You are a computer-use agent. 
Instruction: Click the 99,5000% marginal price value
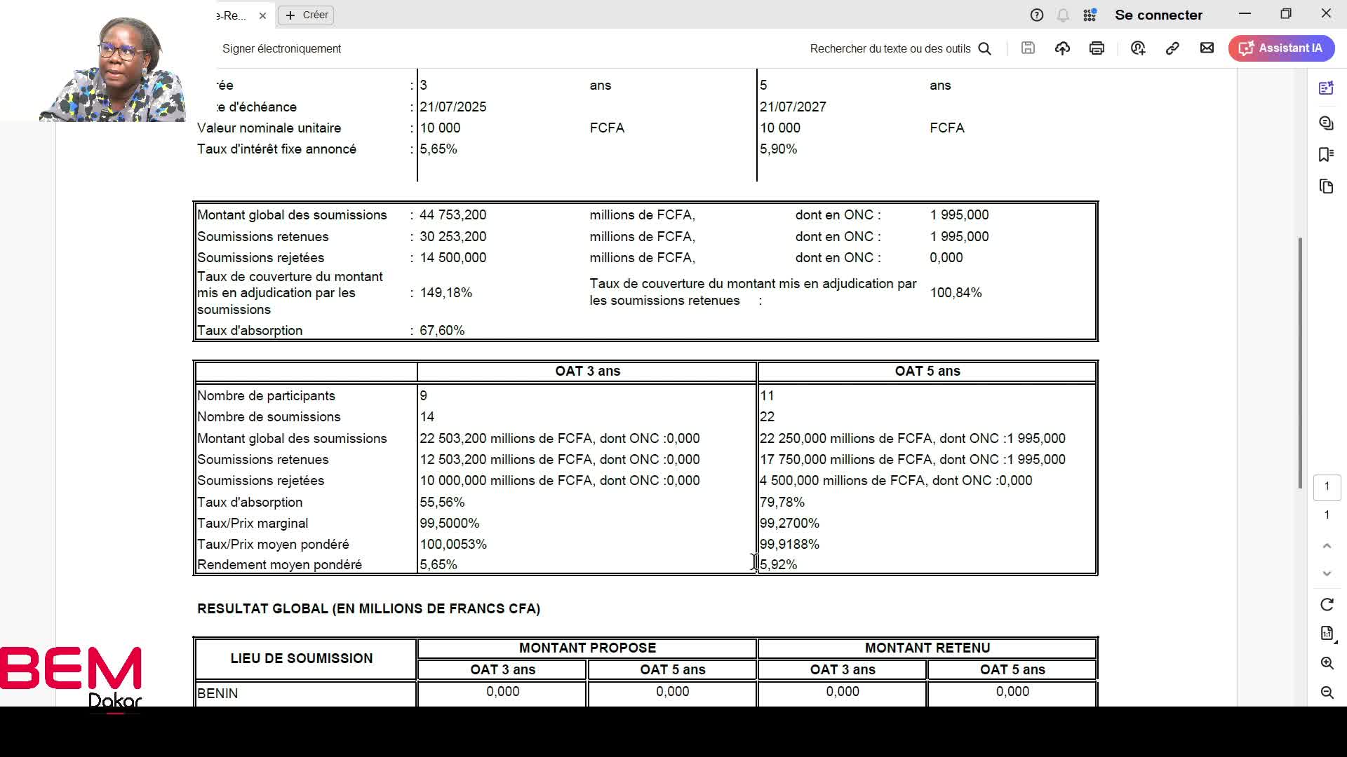pos(450,524)
